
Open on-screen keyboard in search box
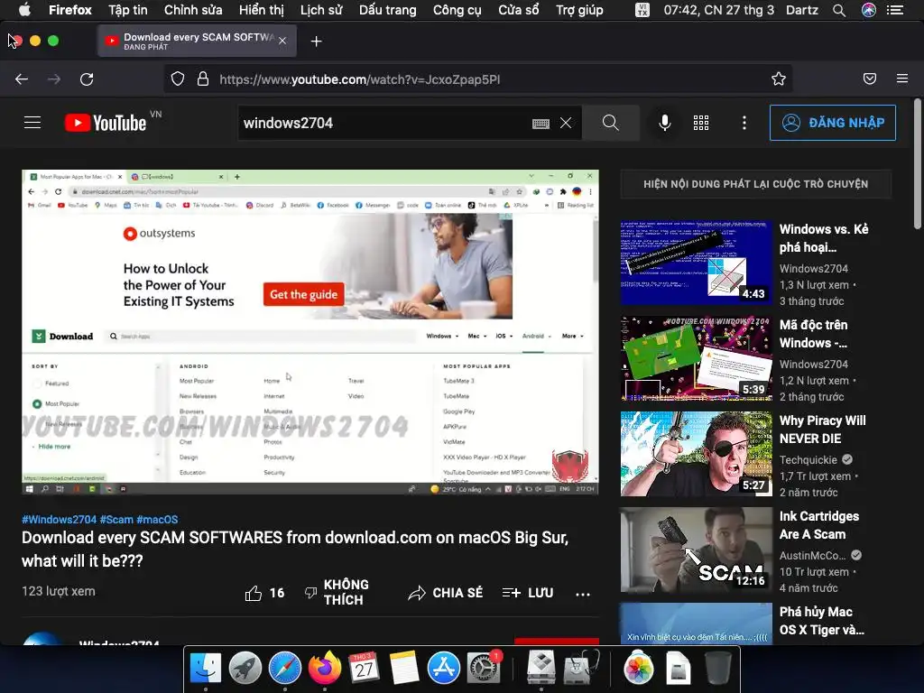[541, 123]
